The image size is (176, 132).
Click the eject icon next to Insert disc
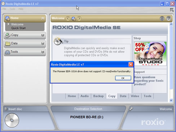coord(6,109)
